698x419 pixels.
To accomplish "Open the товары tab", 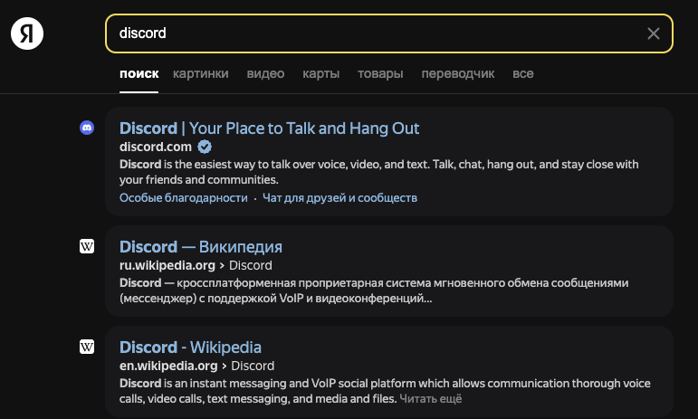I will pos(380,73).
